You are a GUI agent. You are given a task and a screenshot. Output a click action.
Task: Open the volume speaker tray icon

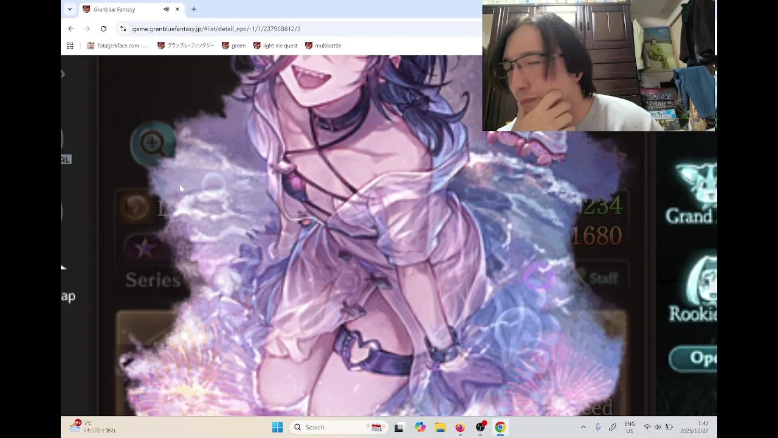(658, 427)
